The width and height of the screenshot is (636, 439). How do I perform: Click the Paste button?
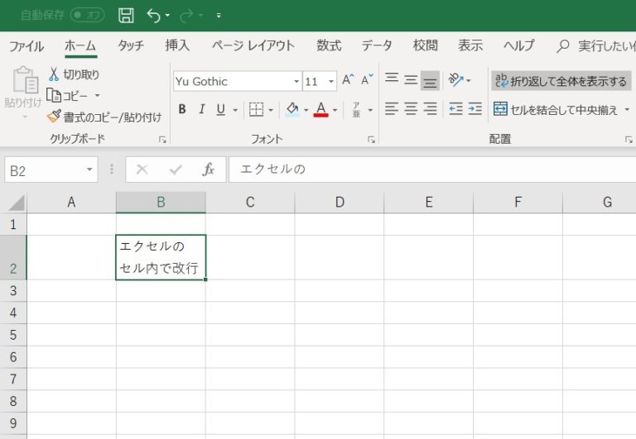25,89
